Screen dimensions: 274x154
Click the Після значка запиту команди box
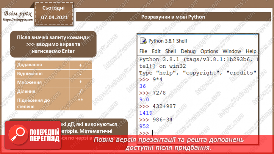coord(53,44)
